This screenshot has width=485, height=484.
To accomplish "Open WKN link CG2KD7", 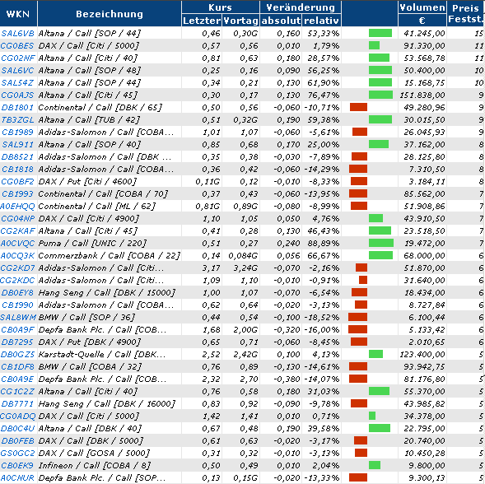I will point(17,268).
